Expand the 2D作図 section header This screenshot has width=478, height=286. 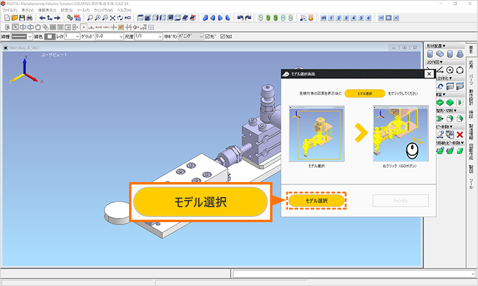[x=435, y=62]
